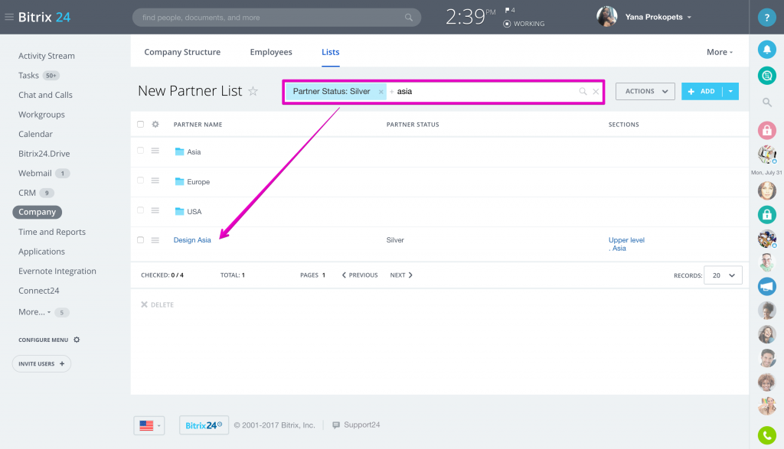The height and width of the screenshot is (449, 784).
Task: Open the Upper level section link
Action: point(626,240)
